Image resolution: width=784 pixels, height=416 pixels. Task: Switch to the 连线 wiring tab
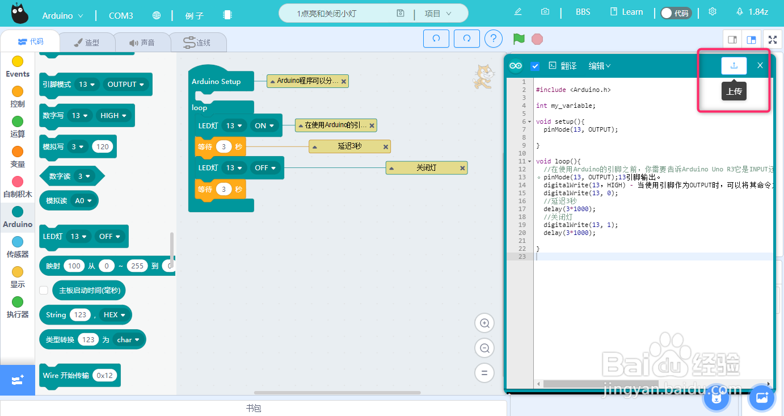point(197,43)
